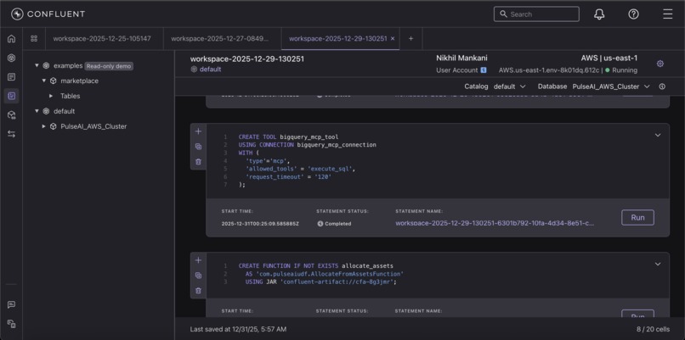Click the workspace-2025-12-29-130251 title heading
Viewport: 685px width, 340px height.
(246, 59)
